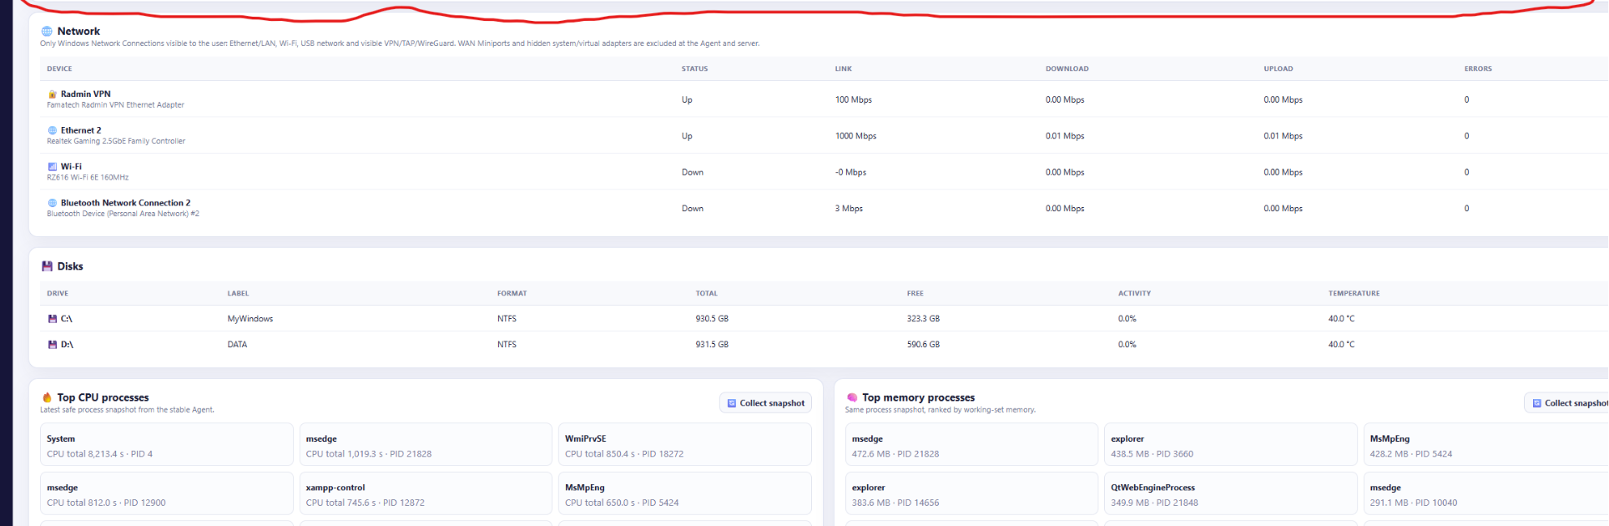
Task: Click the Network section globe icon
Action: pos(47,31)
